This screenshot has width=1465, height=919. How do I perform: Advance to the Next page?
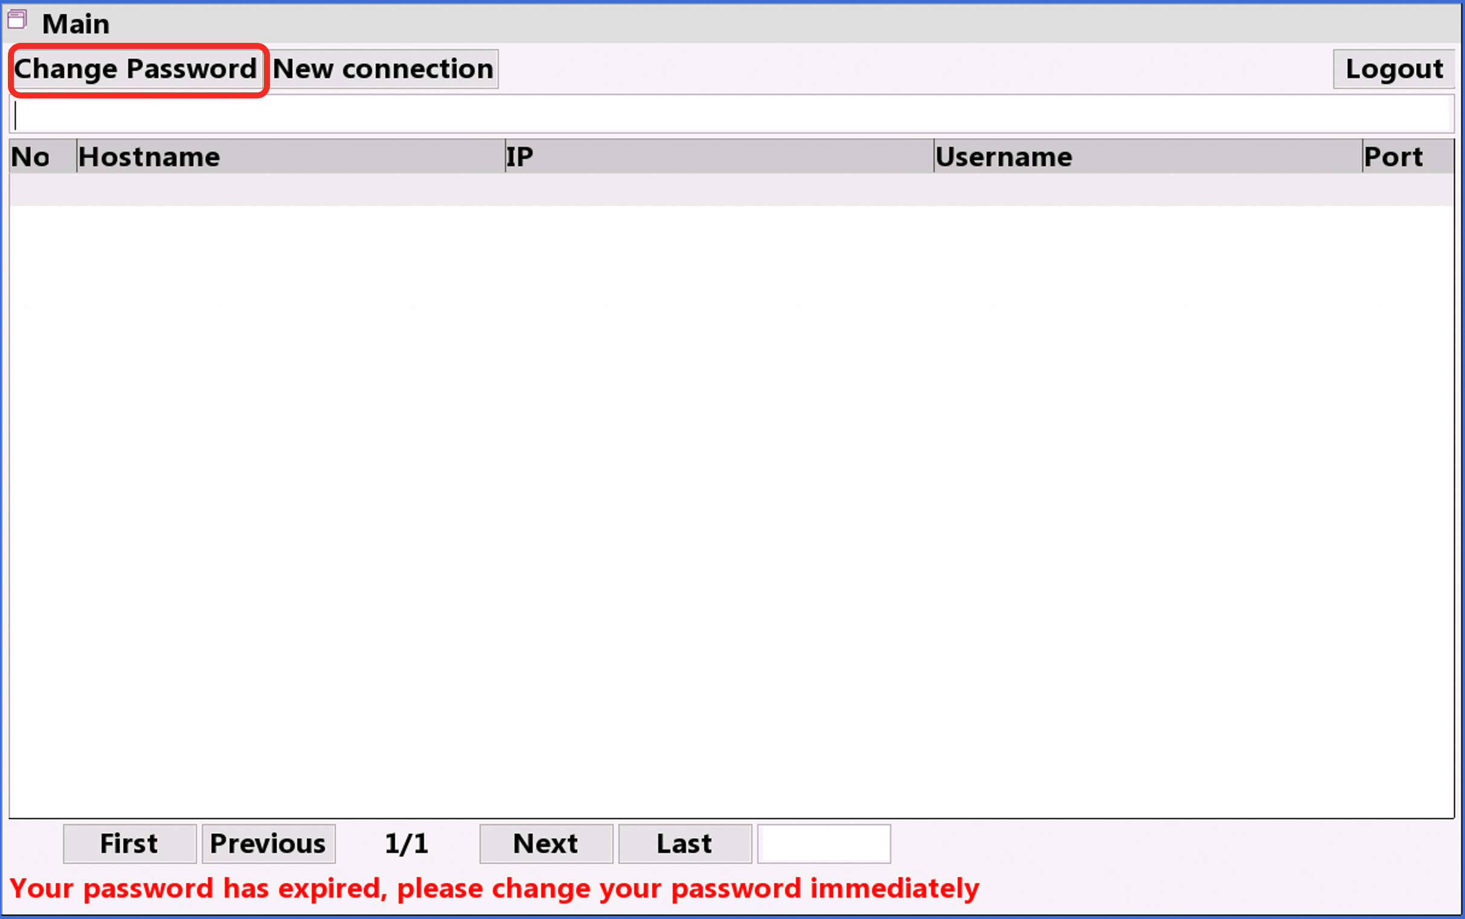546,844
